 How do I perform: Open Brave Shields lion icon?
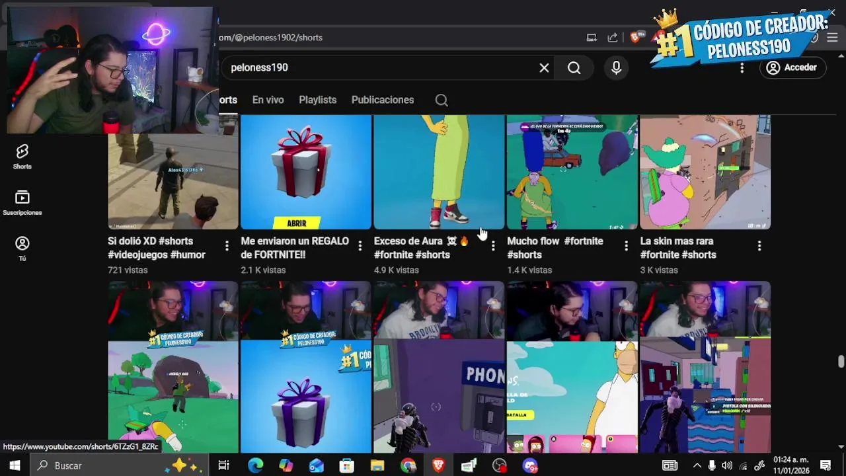[x=635, y=38]
